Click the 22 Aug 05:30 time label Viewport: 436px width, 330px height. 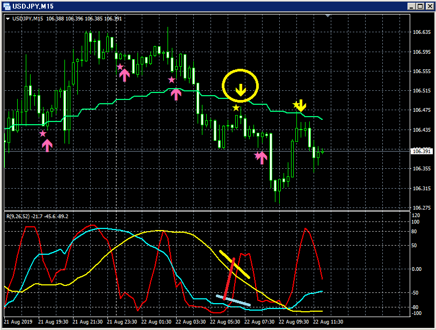pos(225,321)
